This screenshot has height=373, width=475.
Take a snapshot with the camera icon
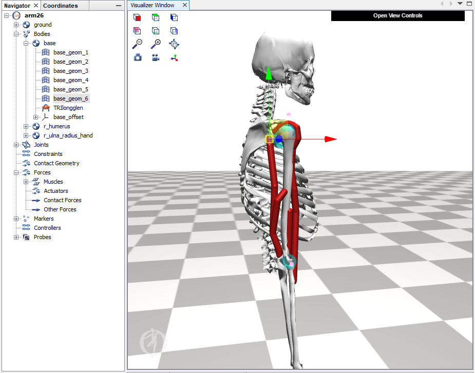point(137,57)
